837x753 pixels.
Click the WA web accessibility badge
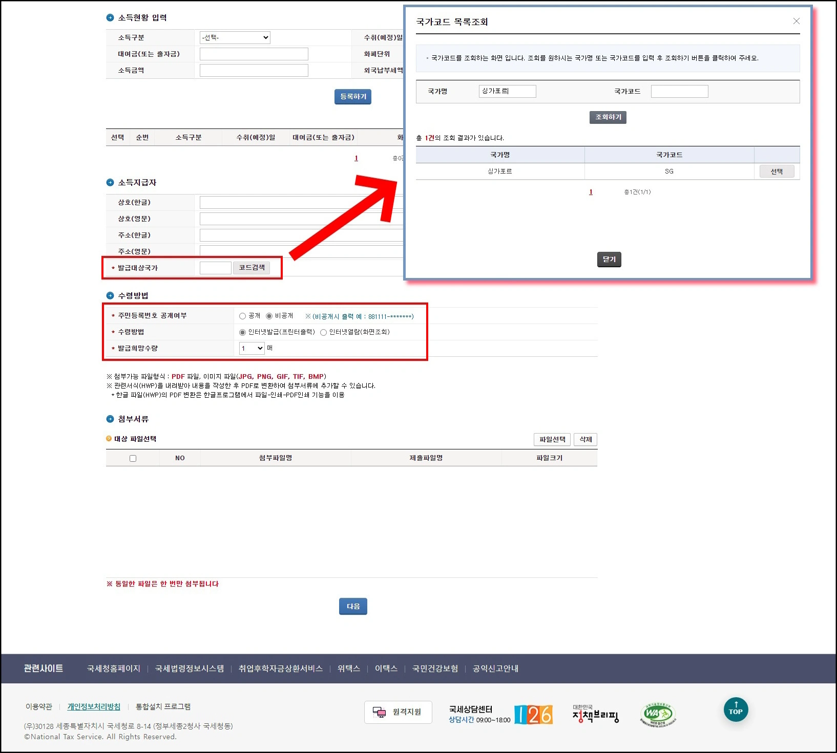click(x=658, y=715)
